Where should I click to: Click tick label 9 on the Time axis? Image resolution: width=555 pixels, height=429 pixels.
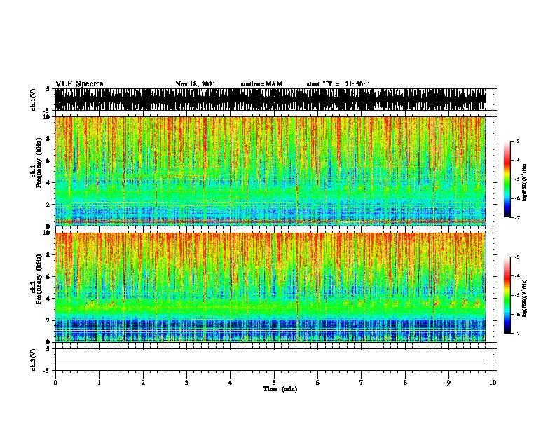click(448, 383)
